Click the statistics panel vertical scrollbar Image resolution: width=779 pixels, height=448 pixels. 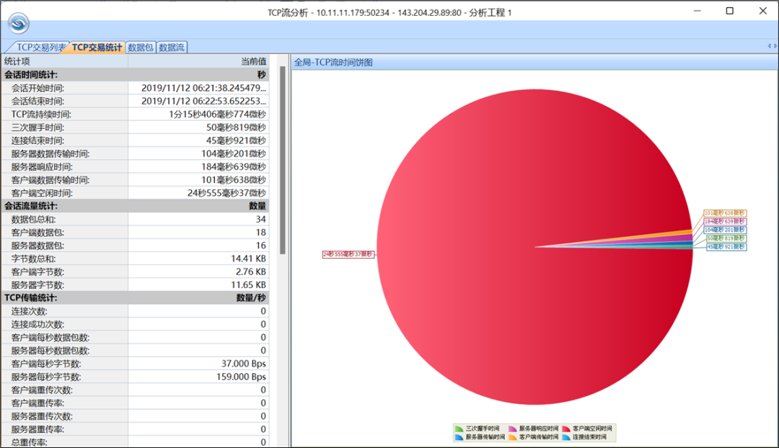click(x=283, y=158)
